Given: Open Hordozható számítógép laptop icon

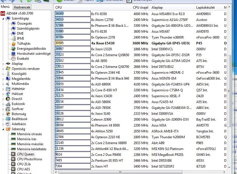Looking at the screenshot, I should (x=13, y=54).
